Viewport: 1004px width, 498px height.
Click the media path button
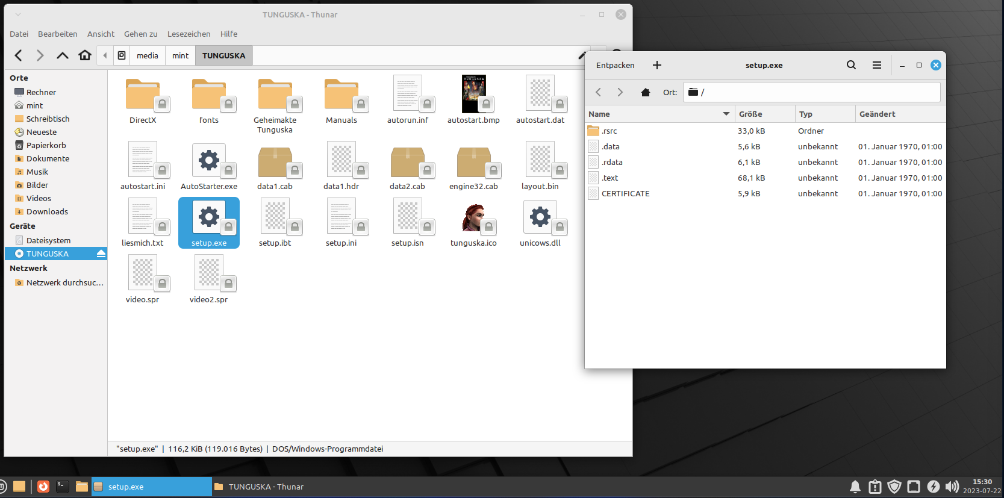coord(148,55)
